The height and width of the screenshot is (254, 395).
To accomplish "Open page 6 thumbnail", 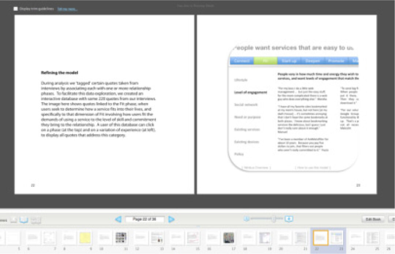I will [33, 238].
